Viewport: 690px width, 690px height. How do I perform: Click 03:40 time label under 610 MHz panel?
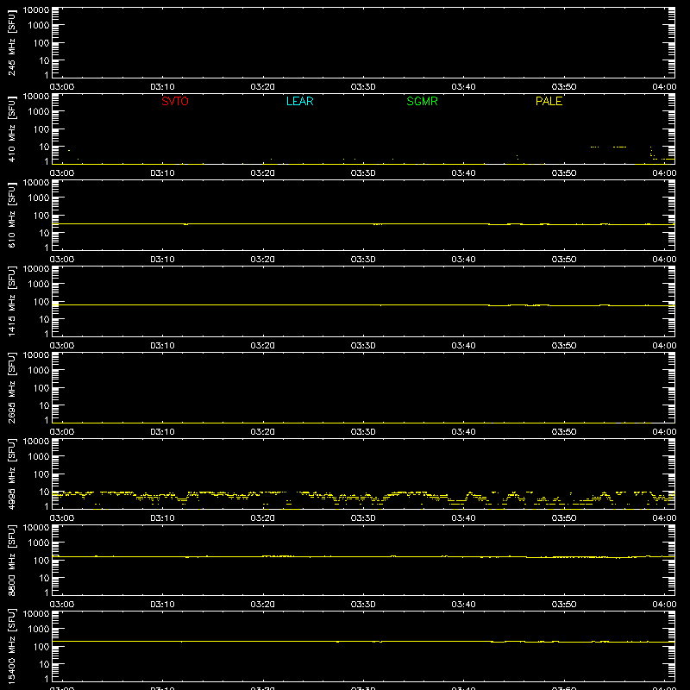[463, 260]
